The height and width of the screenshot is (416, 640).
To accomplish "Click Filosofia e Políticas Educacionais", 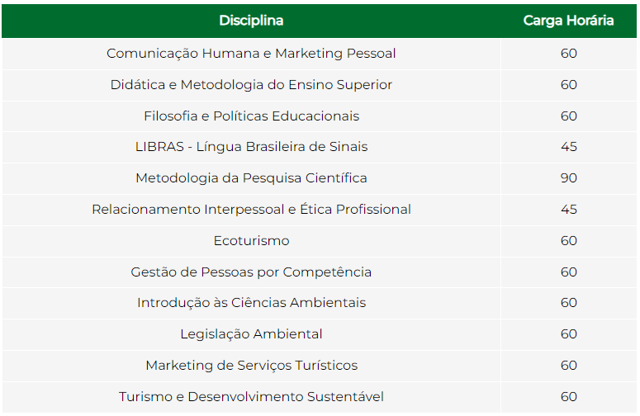I will [251, 116].
